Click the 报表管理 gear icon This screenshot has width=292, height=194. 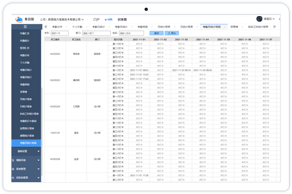click(13, 169)
